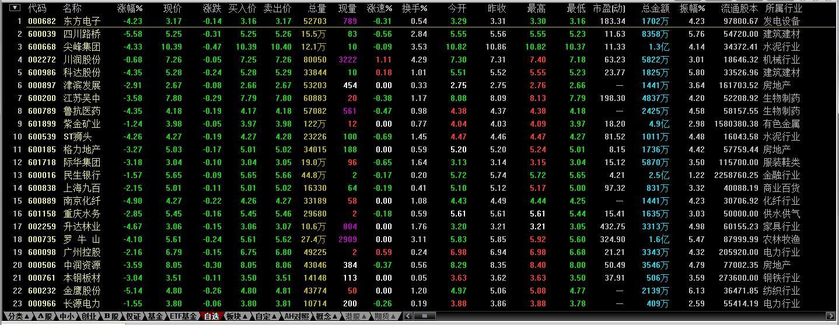Switch to the 基金 tab
The image size is (839, 325).
(x=155, y=316)
